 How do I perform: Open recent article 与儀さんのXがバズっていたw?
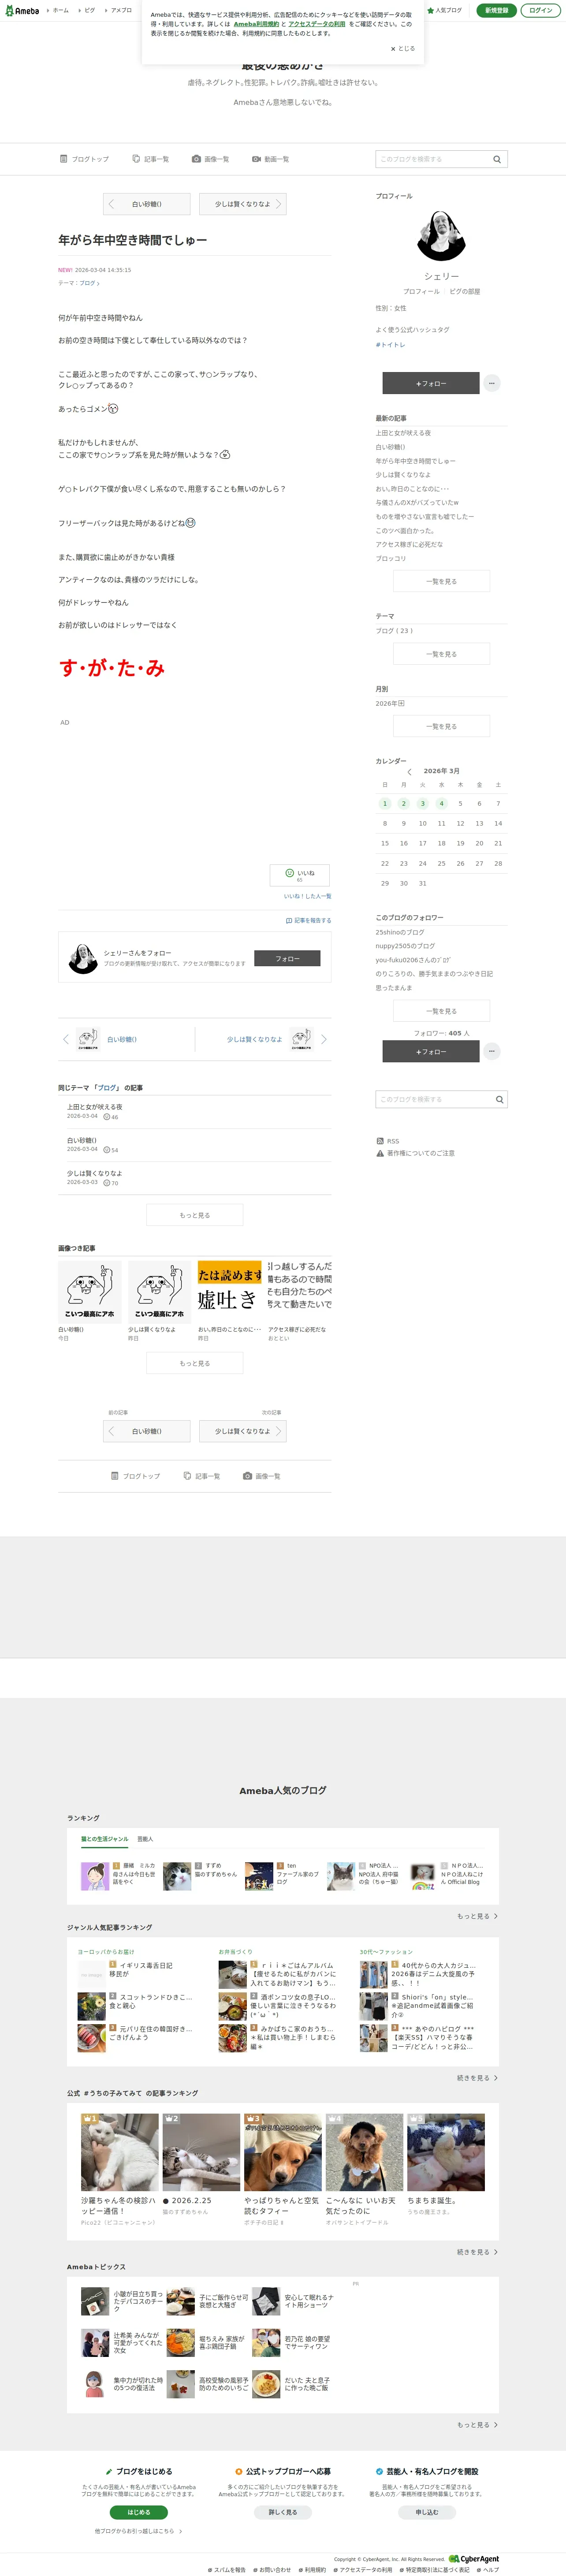[x=417, y=502]
